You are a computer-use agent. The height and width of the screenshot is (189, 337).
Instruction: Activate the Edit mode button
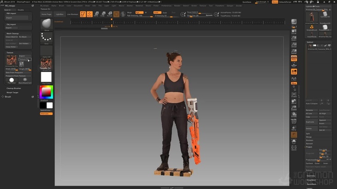click(x=83, y=14)
